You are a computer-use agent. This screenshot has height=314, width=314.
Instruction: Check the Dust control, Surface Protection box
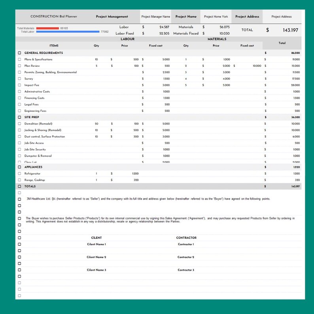[x=19, y=136]
